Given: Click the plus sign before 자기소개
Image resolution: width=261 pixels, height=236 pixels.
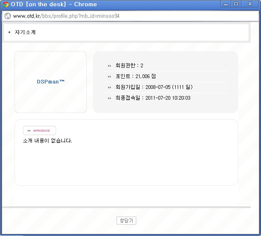Looking at the screenshot, I should (x=9, y=32).
